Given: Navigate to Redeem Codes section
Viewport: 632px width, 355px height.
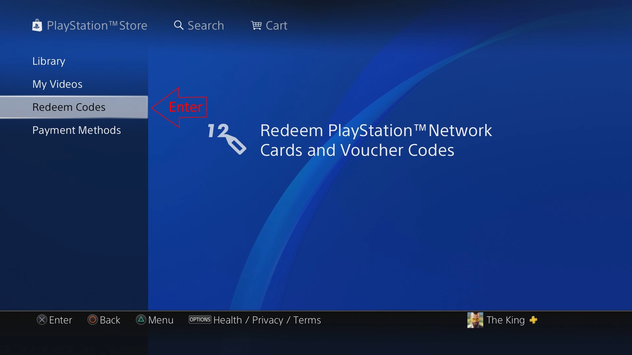Looking at the screenshot, I should pyautogui.click(x=69, y=106).
